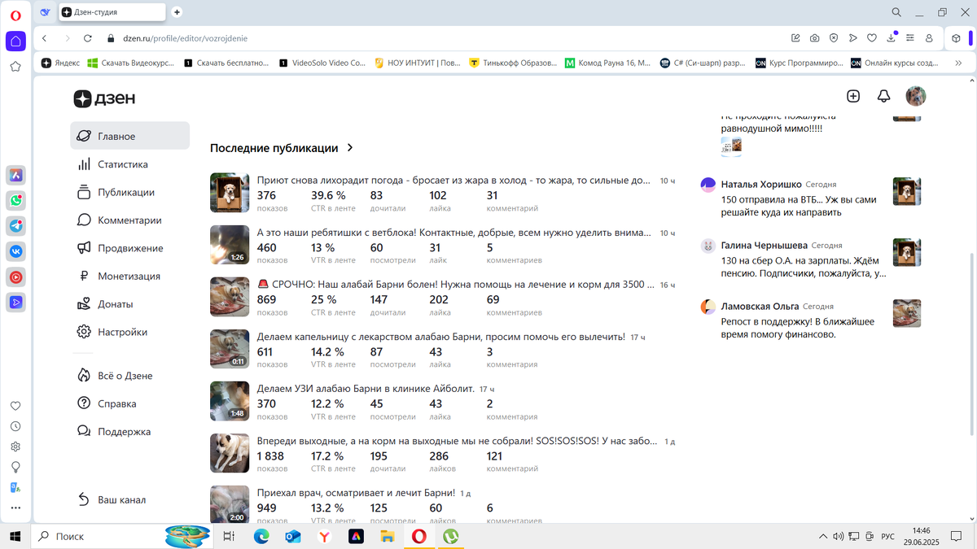977x549 pixels.
Task: Open video thumbnail with duration 1:48
Action: pyautogui.click(x=229, y=401)
